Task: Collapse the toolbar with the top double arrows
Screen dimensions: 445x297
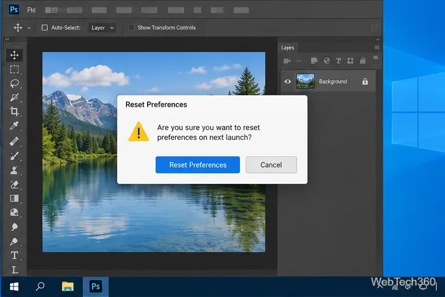Action: [x=8, y=39]
